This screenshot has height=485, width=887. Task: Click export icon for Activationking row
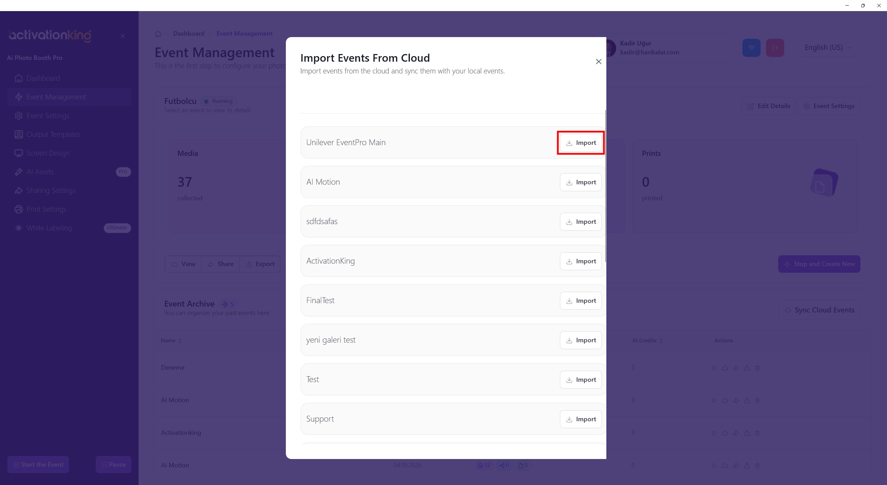tap(747, 433)
